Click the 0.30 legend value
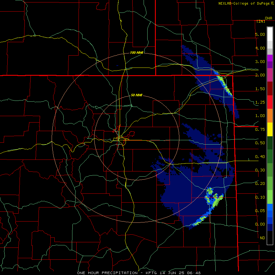The width and height of the screenshot is (275, 275). [x=260, y=170]
